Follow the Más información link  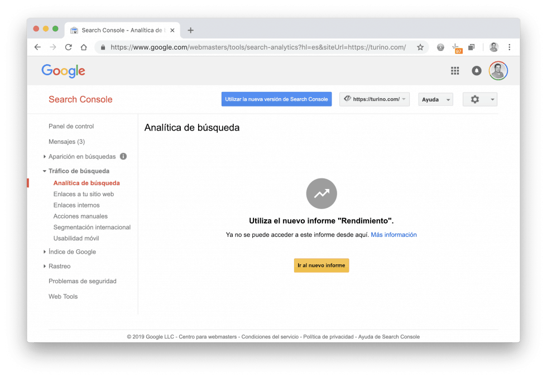[394, 235]
